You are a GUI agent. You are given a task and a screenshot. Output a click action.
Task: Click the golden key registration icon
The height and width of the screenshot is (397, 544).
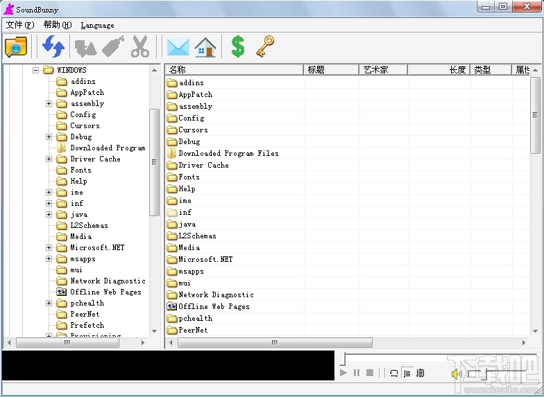265,46
